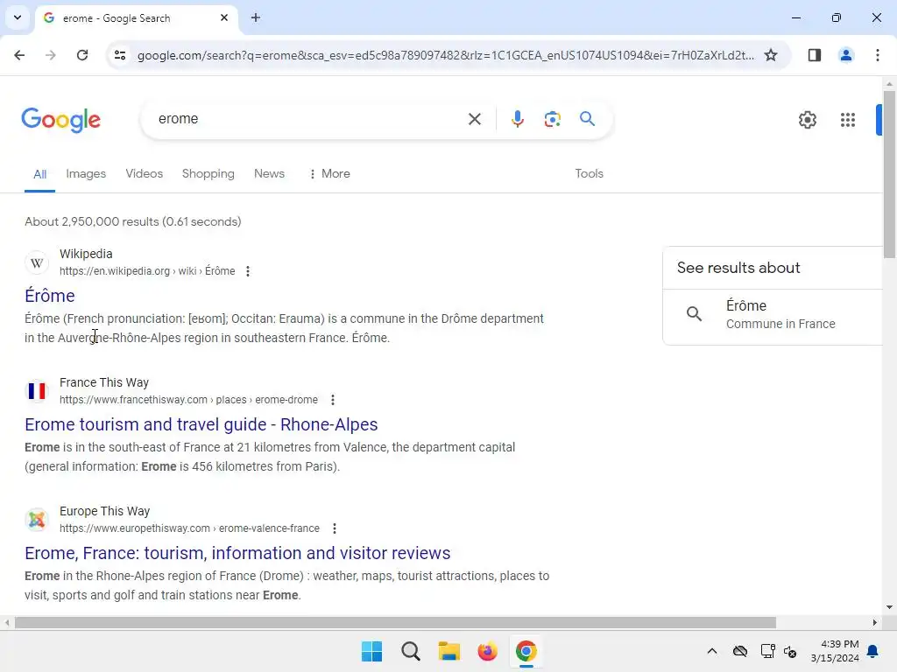Image resolution: width=897 pixels, height=672 pixels.
Task: Go back to the previous page
Action: 19,55
